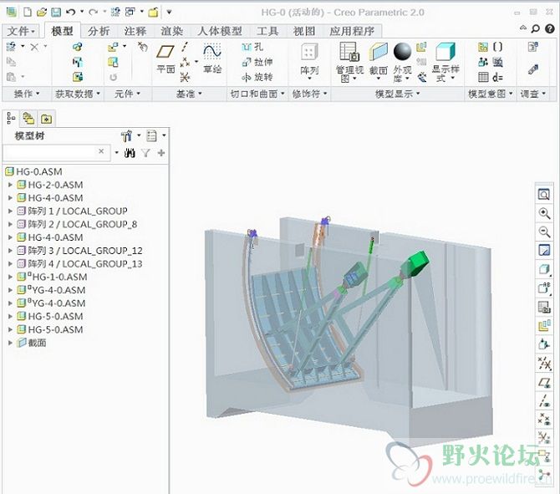Viewport: 560px width, 494px height.
Task: Switch to the 渲染 ribbon tab
Action: click(x=171, y=31)
